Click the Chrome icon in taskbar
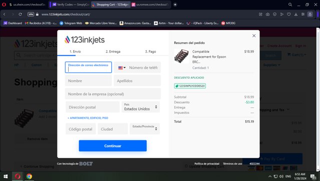Image resolution: width=320 pixels, height=181 pixels. pyautogui.click(x=29, y=176)
